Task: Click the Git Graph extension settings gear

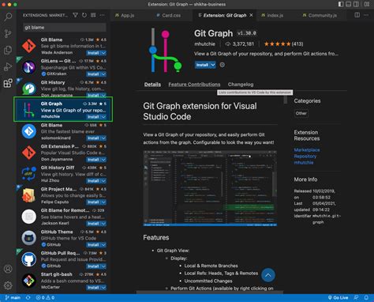Action: tap(223, 65)
